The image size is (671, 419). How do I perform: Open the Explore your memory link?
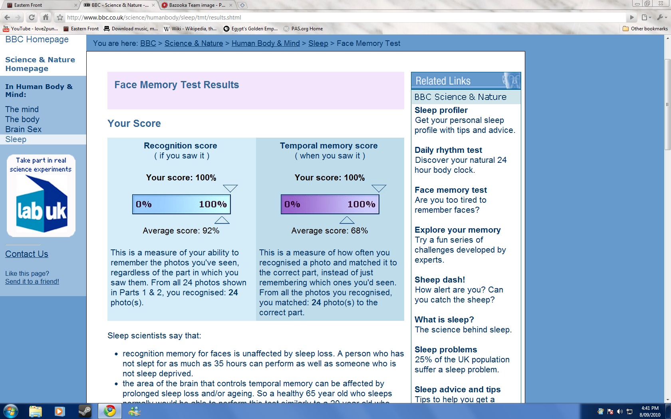point(457,230)
